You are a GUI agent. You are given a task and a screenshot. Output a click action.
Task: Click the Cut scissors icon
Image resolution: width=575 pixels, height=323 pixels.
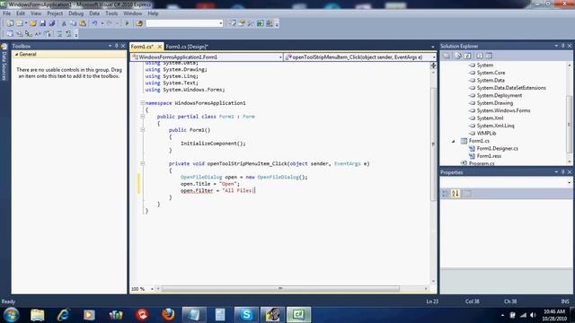coord(64,23)
